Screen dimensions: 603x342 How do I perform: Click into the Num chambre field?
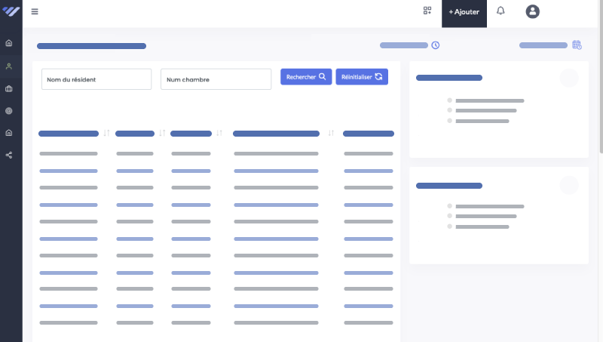(x=216, y=79)
